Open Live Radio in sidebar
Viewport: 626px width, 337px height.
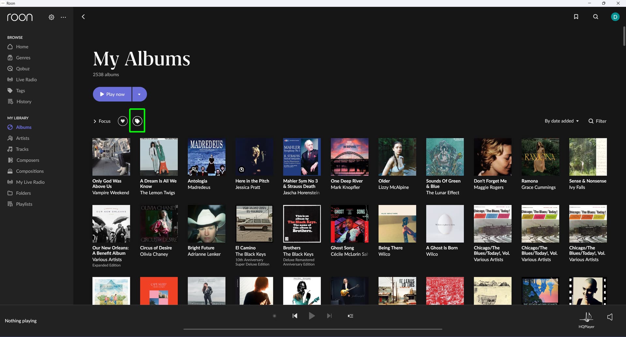(22, 80)
